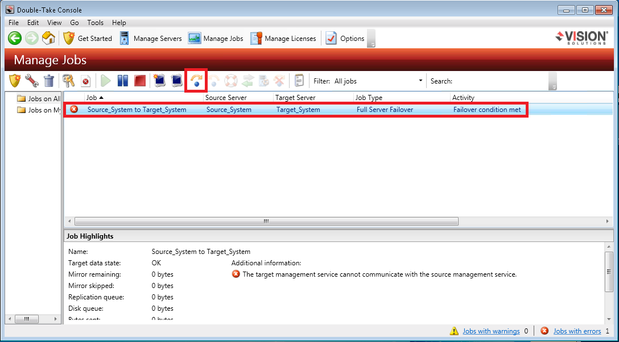Click the View Job Log icon
Image resolution: width=619 pixels, height=342 pixels.
[299, 81]
